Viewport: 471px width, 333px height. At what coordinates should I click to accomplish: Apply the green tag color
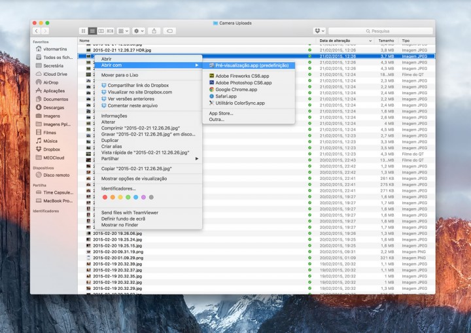click(x=128, y=197)
